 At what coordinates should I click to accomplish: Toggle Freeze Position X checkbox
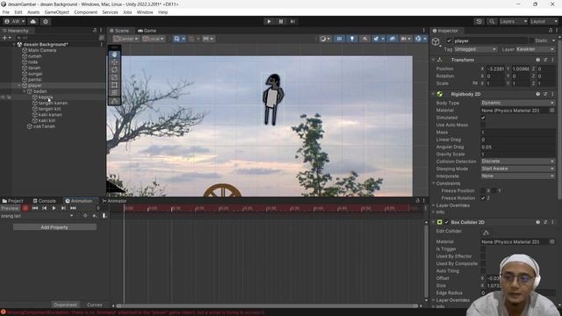(483, 190)
